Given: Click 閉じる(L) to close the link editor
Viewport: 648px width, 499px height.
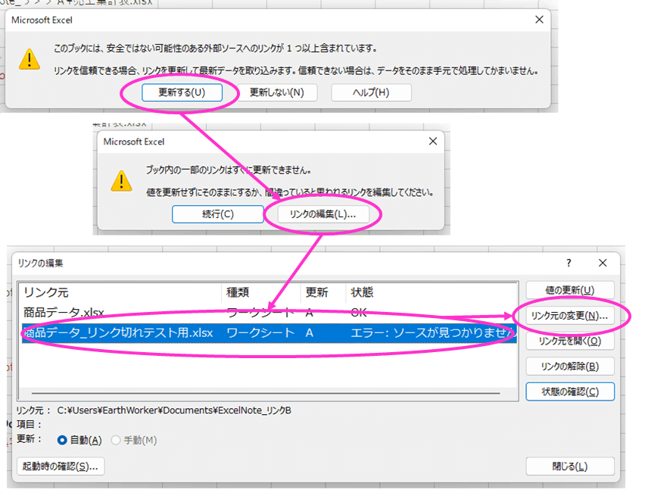Looking at the screenshot, I should (570, 466).
